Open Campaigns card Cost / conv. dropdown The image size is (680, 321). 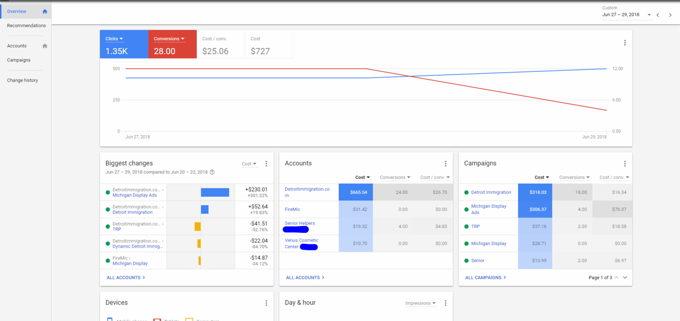[x=615, y=178]
